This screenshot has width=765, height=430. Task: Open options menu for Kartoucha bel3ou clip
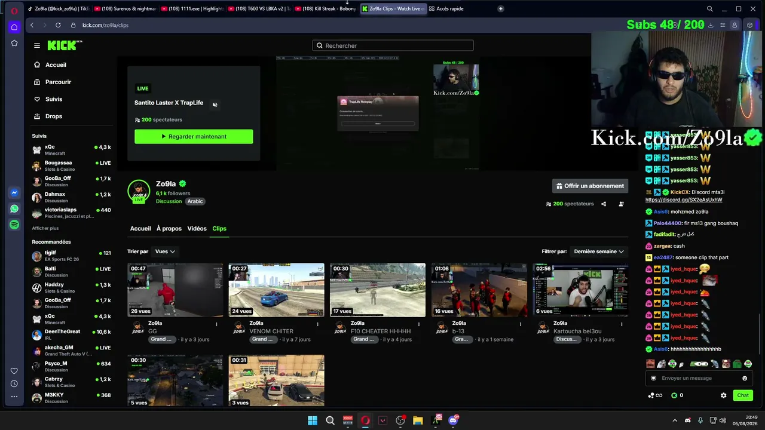[x=622, y=324]
